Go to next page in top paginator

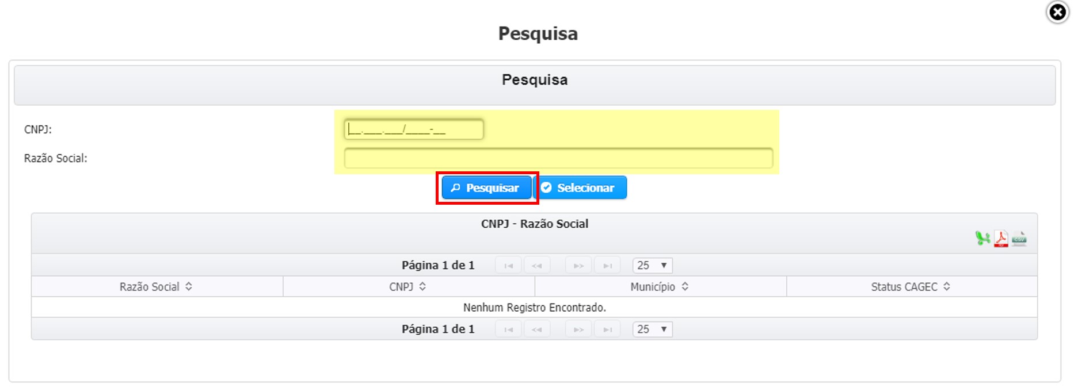(x=578, y=265)
